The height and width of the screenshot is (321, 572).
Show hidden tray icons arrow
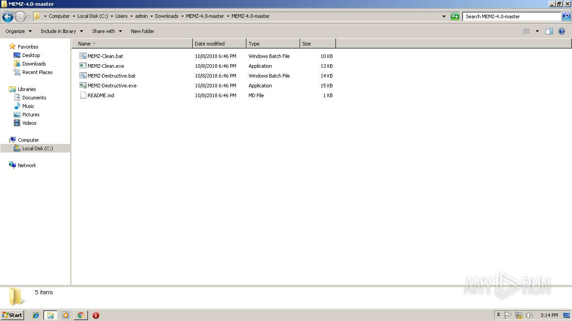pyautogui.click(x=498, y=315)
